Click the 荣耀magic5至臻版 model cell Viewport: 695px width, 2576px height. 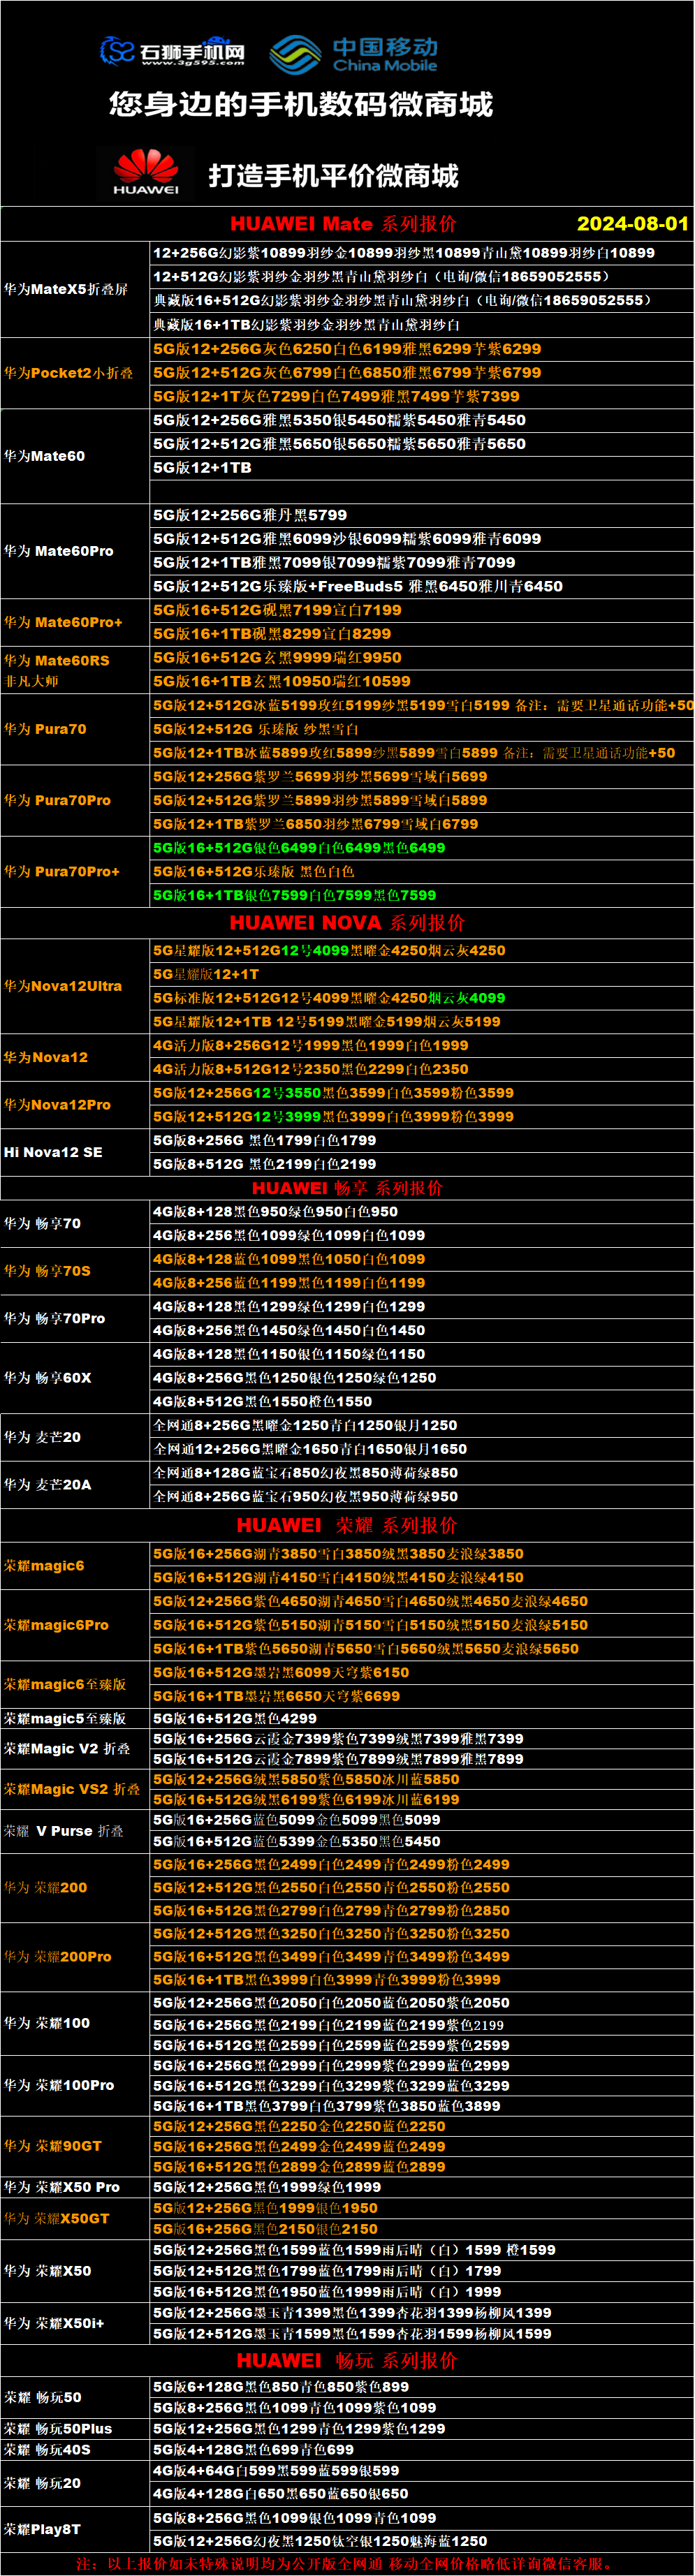coord(75,1718)
